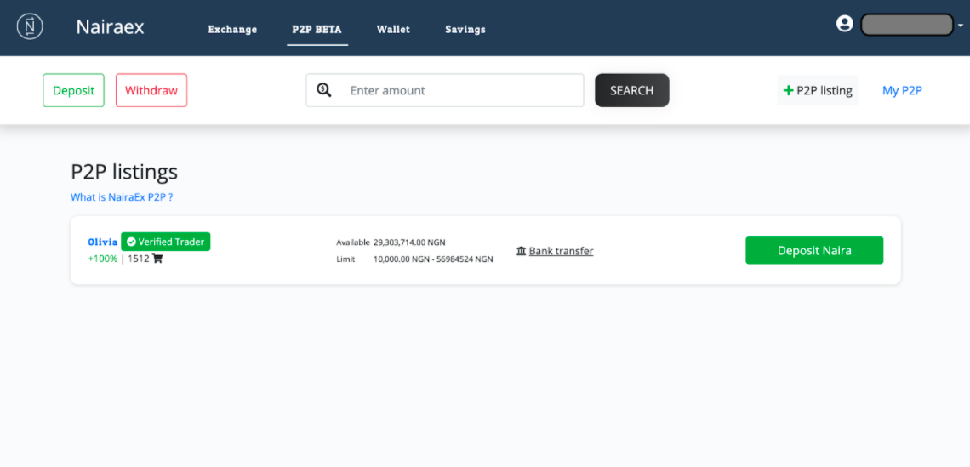Open the user profile avatar icon
The image size is (970, 467).
pyautogui.click(x=844, y=24)
